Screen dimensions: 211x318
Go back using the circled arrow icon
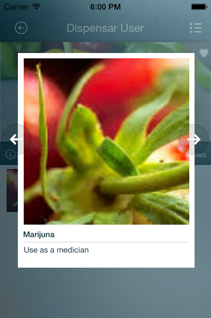coord(21,28)
